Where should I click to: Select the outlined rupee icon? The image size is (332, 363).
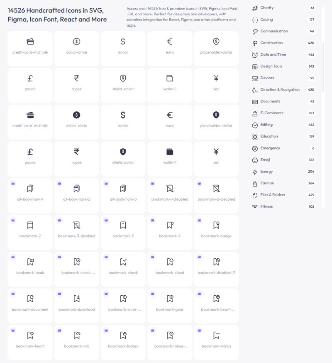pyautogui.click(x=77, y=86)
